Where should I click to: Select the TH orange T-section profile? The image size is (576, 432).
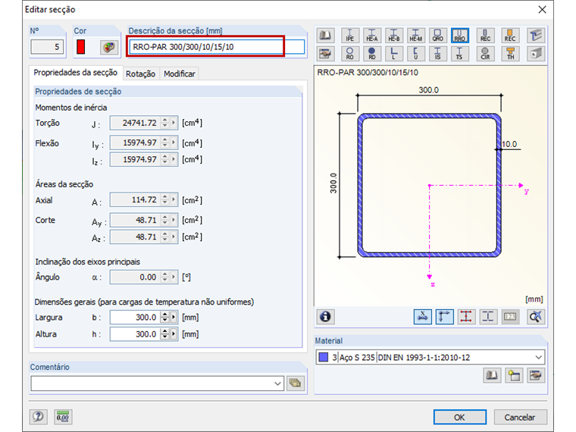point(510,54)
